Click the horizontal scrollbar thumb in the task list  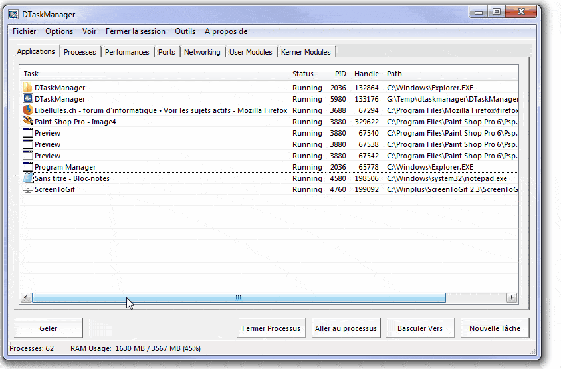tap(239, 297)
